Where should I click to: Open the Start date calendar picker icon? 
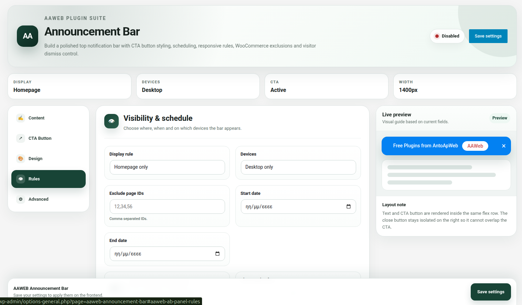point(349,207)
